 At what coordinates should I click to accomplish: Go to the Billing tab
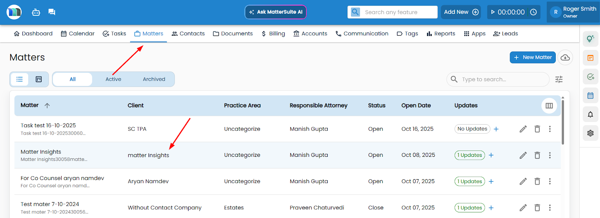pos(273,34)
